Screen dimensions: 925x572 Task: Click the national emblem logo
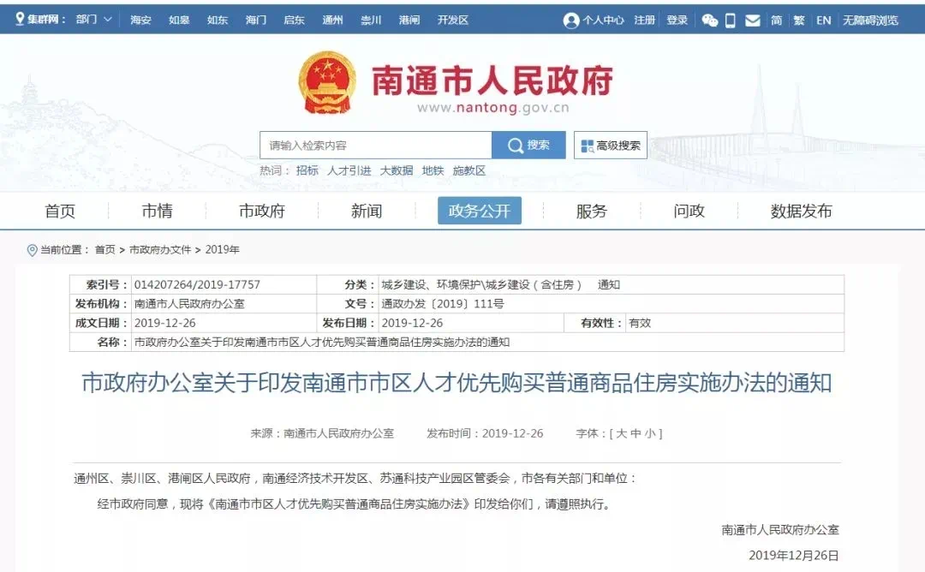click(327, 83)
